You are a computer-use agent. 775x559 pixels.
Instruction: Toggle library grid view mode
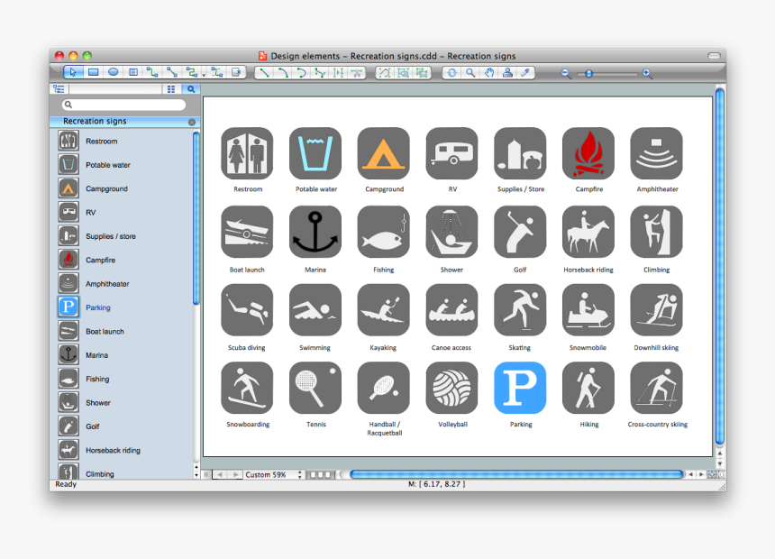click(x=170, y=91)
